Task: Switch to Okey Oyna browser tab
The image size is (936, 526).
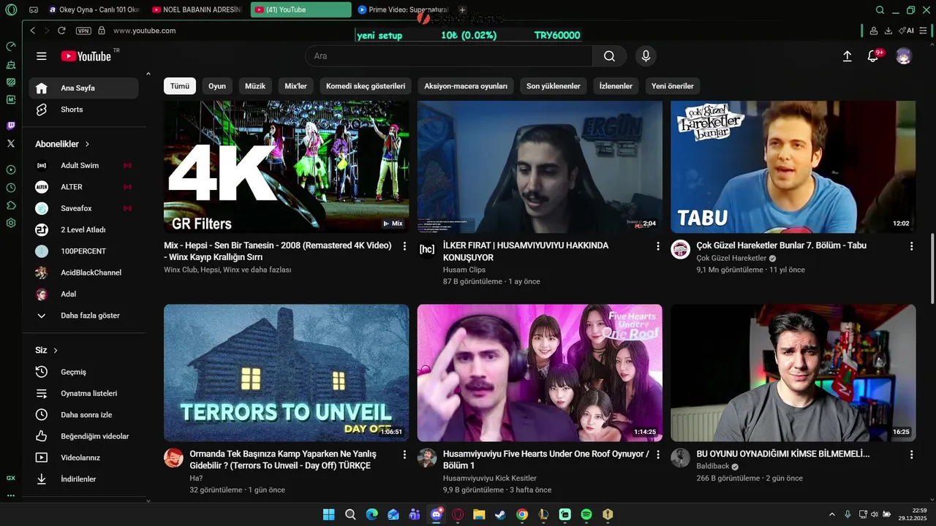Action: [x=94, y=10]
